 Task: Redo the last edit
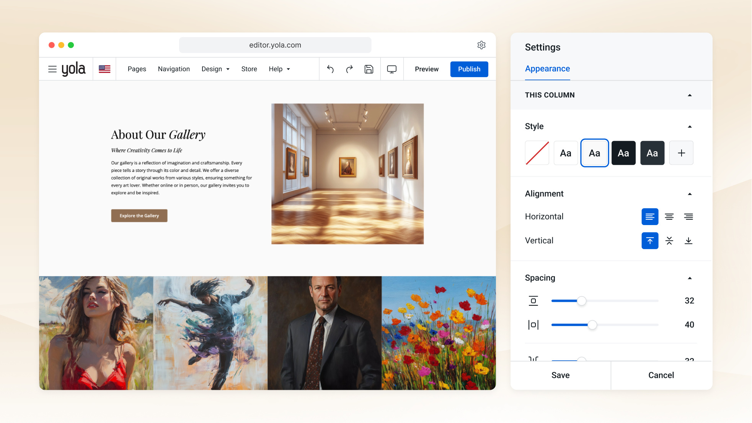click(x=349, y=69)
